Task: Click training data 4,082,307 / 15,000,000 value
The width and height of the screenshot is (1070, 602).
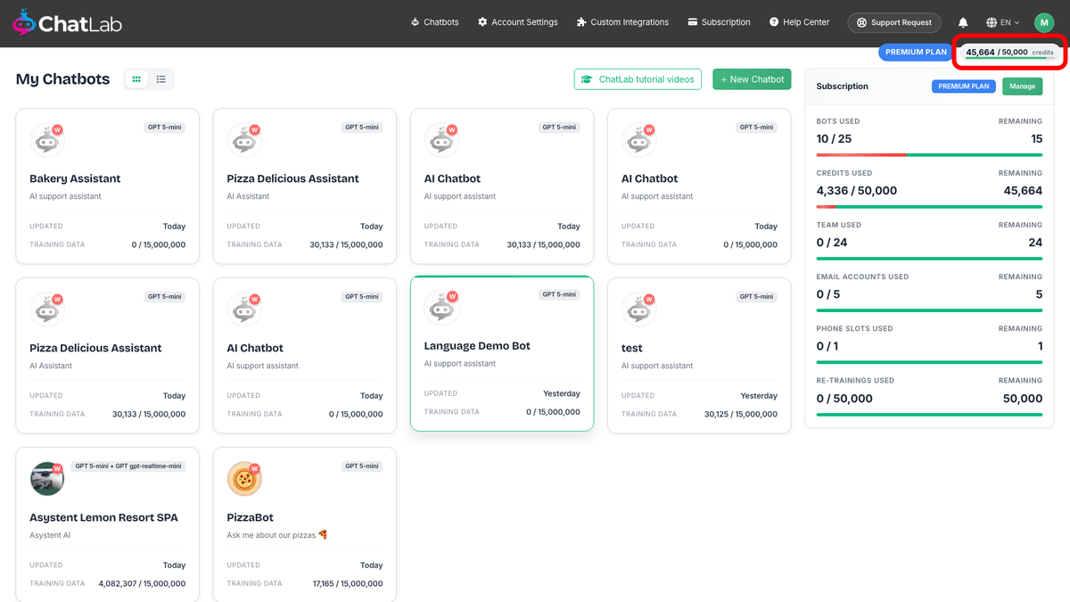Action: 141,583
